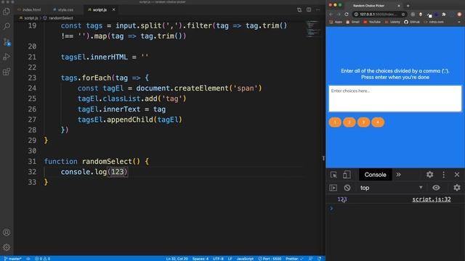Open the notifications bell in the status bar
Screen dimensions: 465x261
320,259
